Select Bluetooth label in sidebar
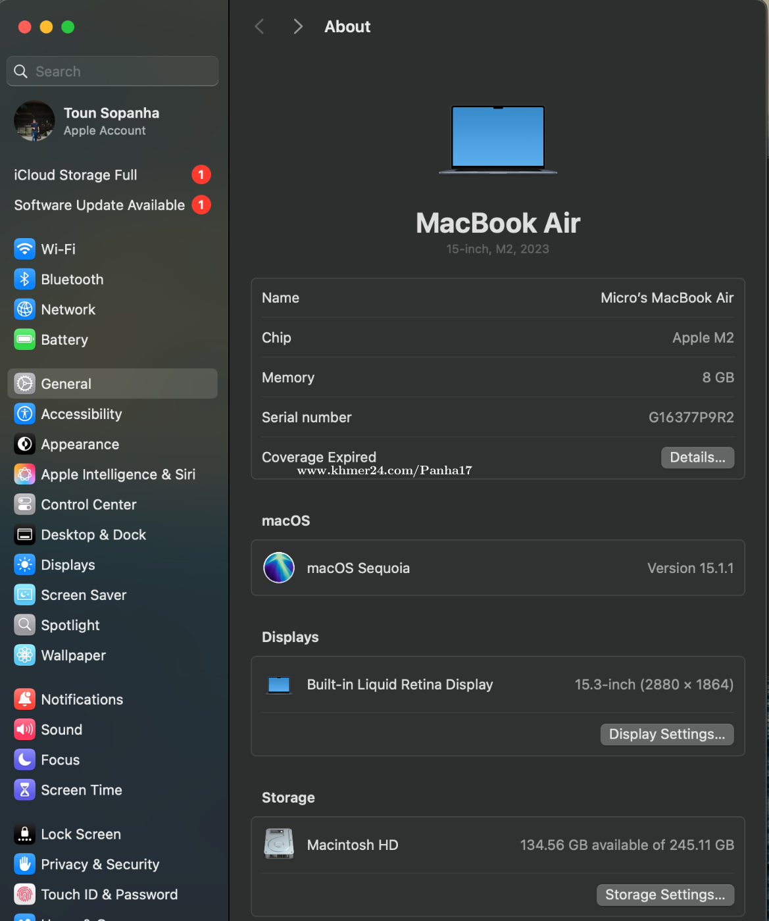Screen dimensions: 769x921 tap(72, 280)
